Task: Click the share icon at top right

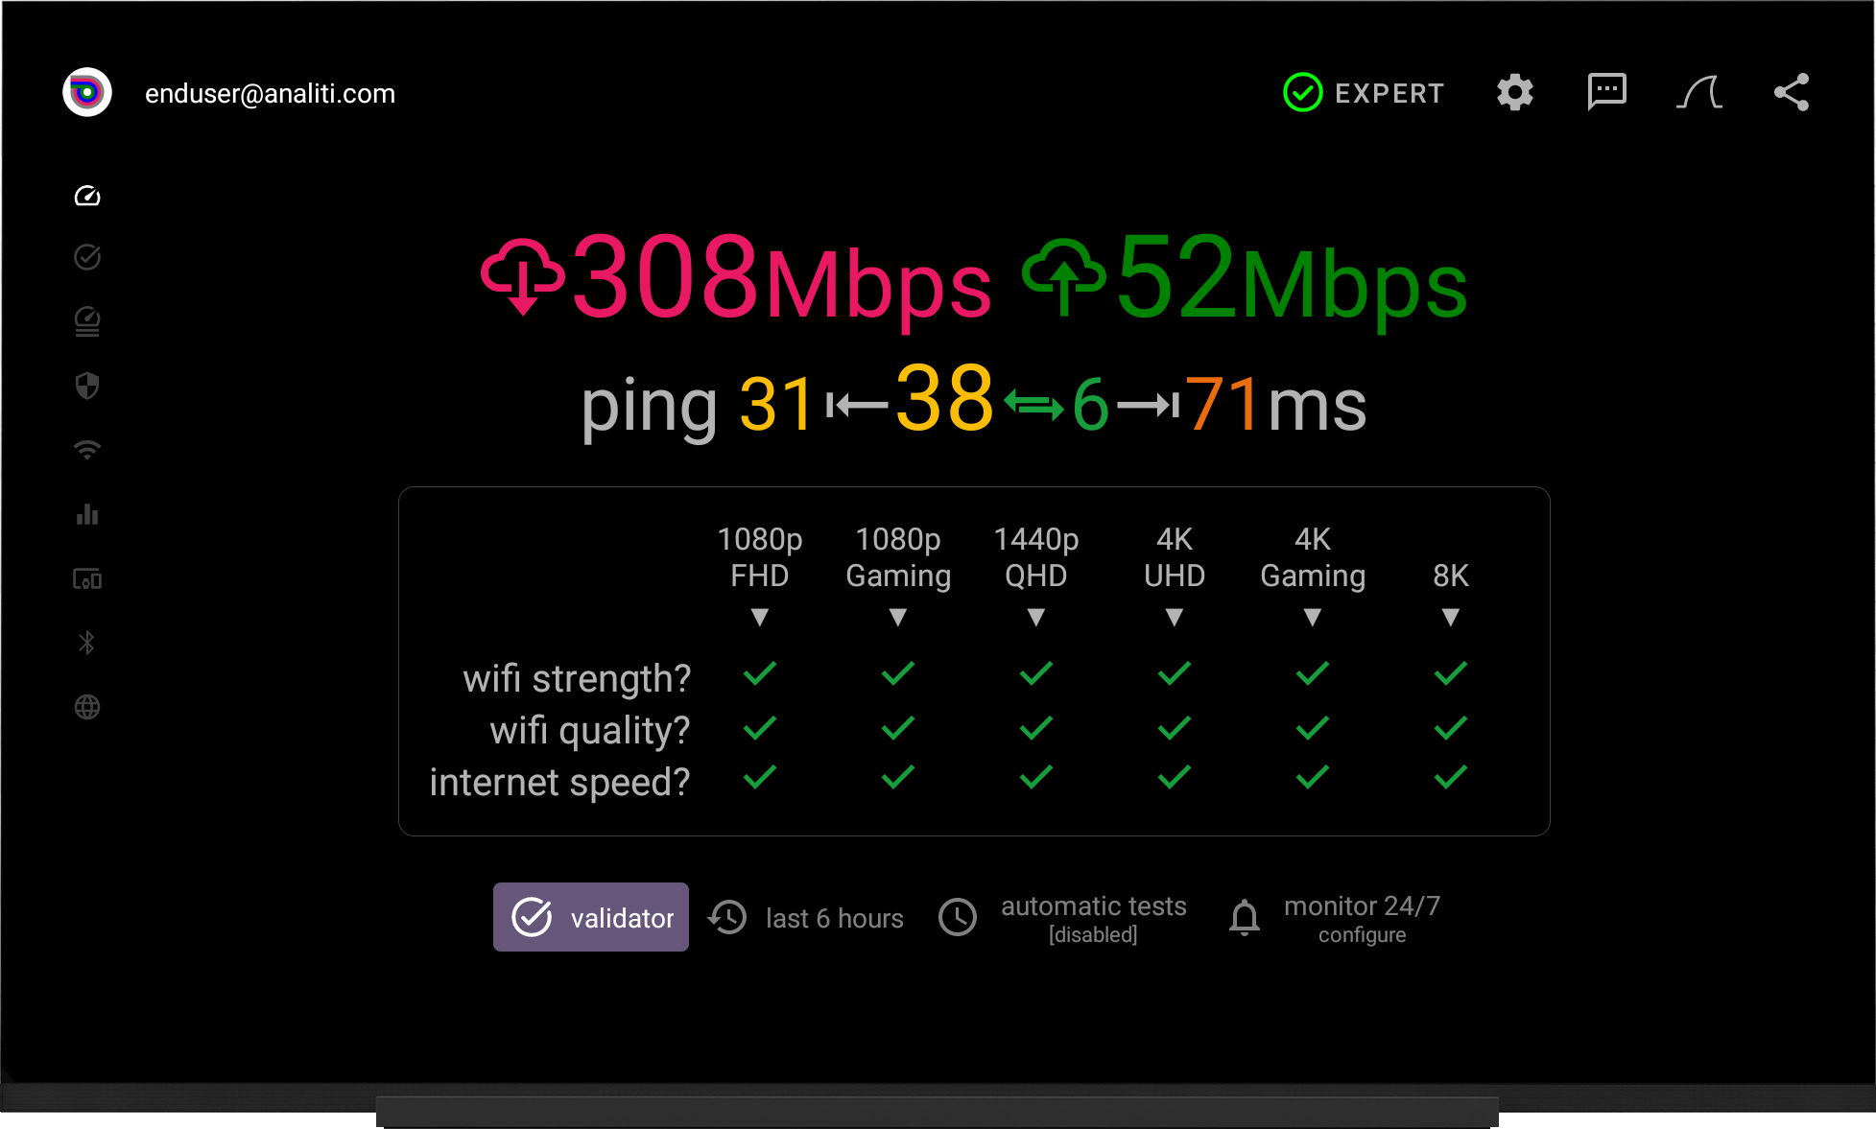Action: pos(1791,93)
